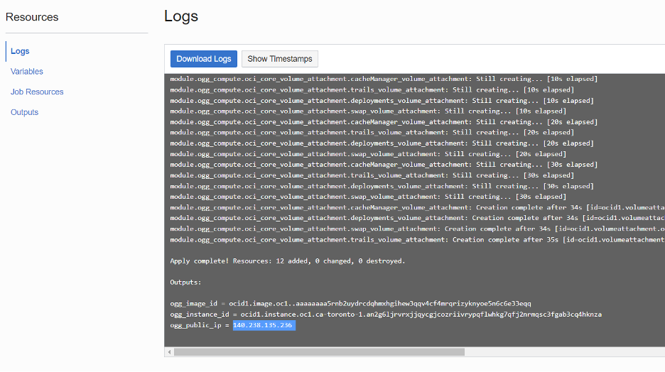The image size is (665, 372).
Task: Click deployments_volume_attachment '[20s elapsed]' line
Action: (382, 143)
